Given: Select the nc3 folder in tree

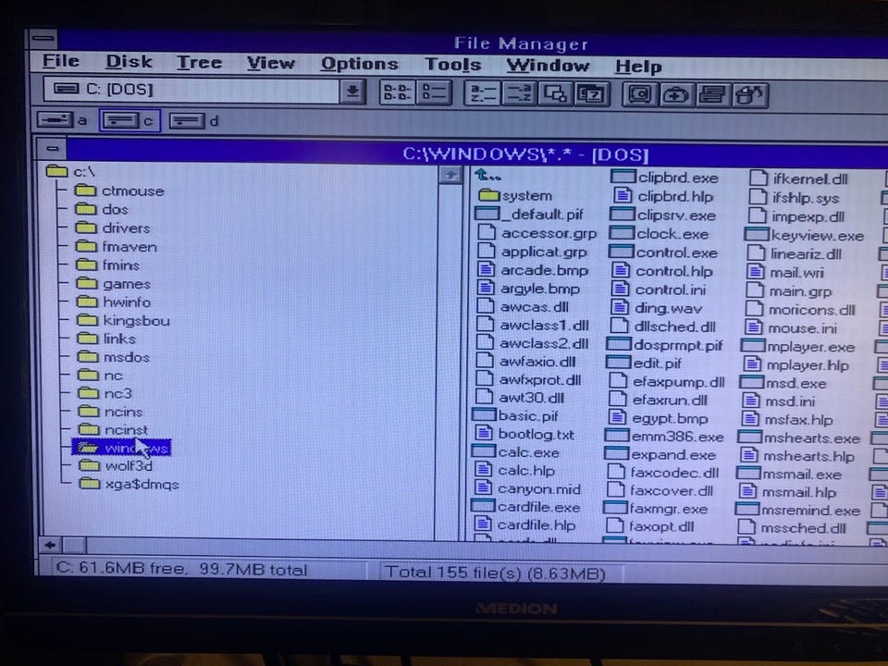Looking at the screenshot, I should tap(105, 394).
